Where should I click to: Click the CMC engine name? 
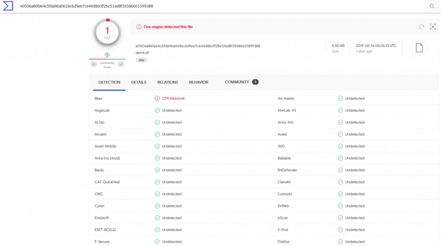coord(99,194)
